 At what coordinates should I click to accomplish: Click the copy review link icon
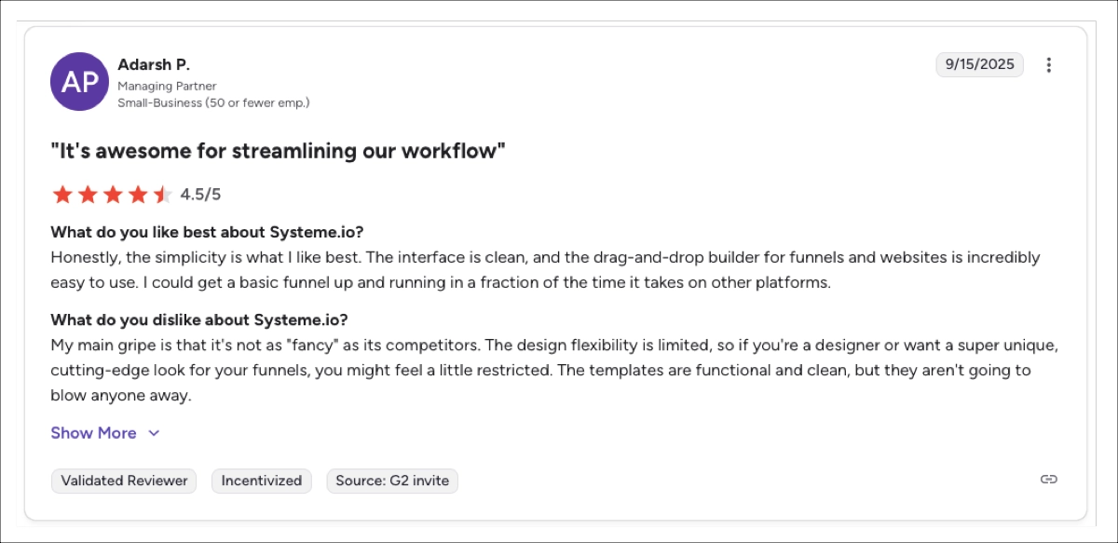tap(1049, 480)
